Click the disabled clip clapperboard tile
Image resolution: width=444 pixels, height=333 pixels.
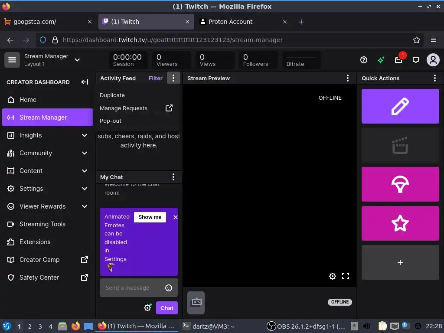tap(400, 145)
